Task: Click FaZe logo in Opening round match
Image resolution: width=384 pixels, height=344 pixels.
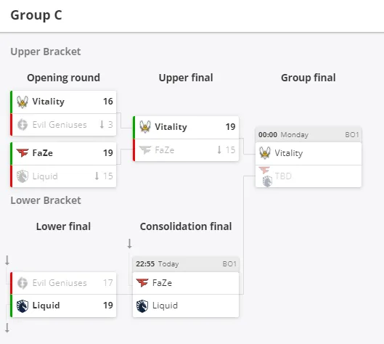Action: click(x=23, y=153)
